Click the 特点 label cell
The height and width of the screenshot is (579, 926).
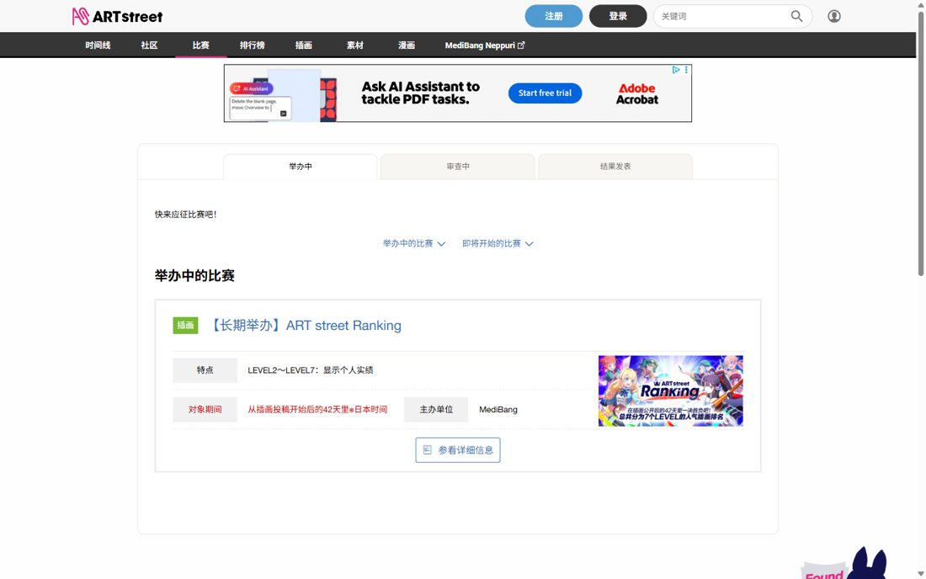point(205,370)
